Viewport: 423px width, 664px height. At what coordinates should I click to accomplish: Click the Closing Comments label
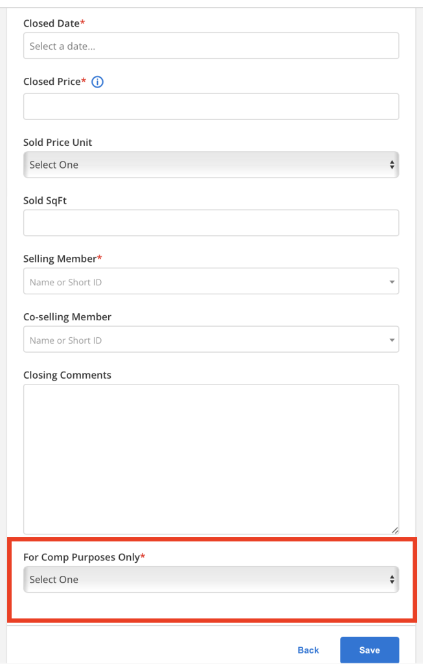click(67, 375)
